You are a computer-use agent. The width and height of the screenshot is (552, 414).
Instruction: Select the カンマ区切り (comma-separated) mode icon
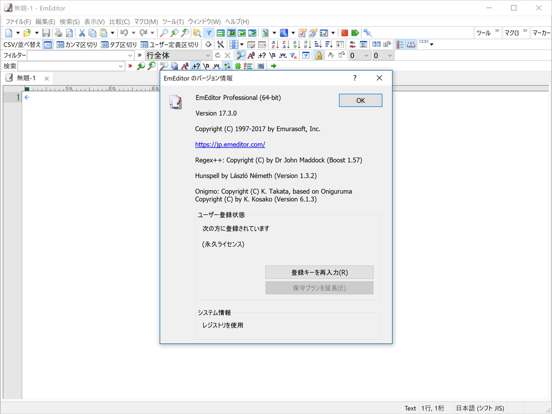[61, 44]
